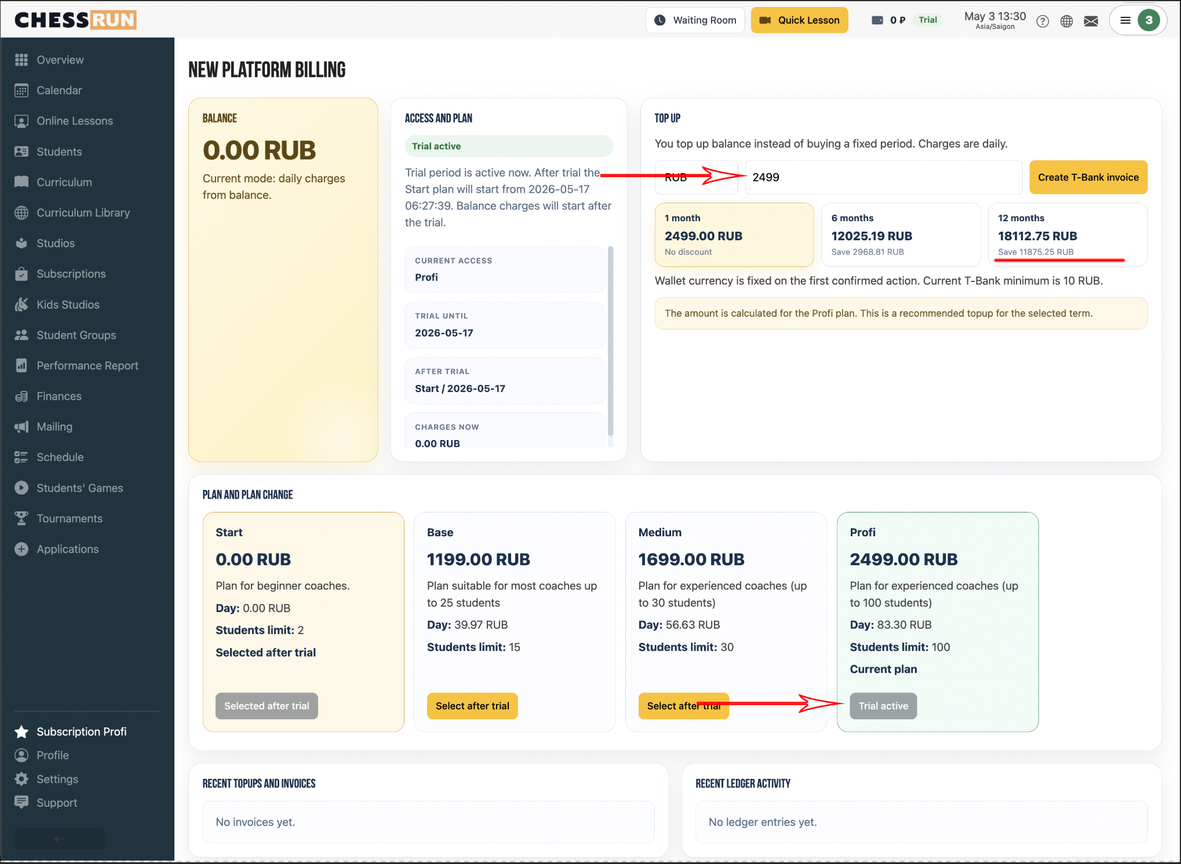Click the top-up amount input field
Screen dimensions: 1181x864
(884, 177)
